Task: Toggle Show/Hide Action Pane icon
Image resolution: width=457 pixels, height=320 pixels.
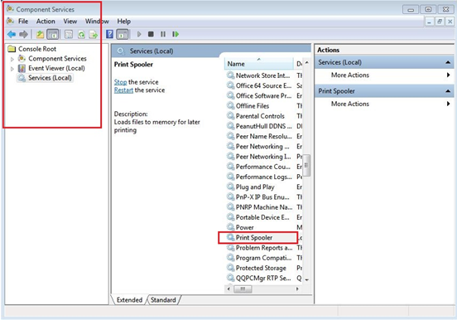Action: (x=123, y=35)
